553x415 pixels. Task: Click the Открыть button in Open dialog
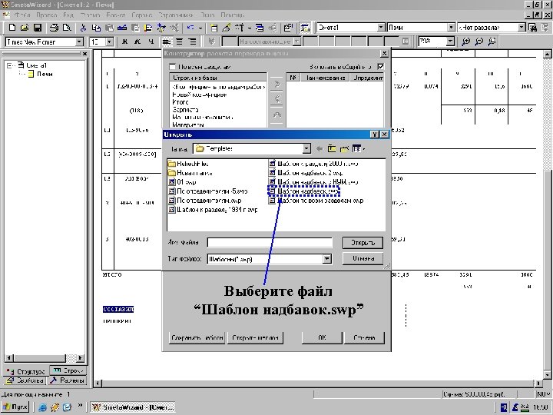[x=363, y=242]
